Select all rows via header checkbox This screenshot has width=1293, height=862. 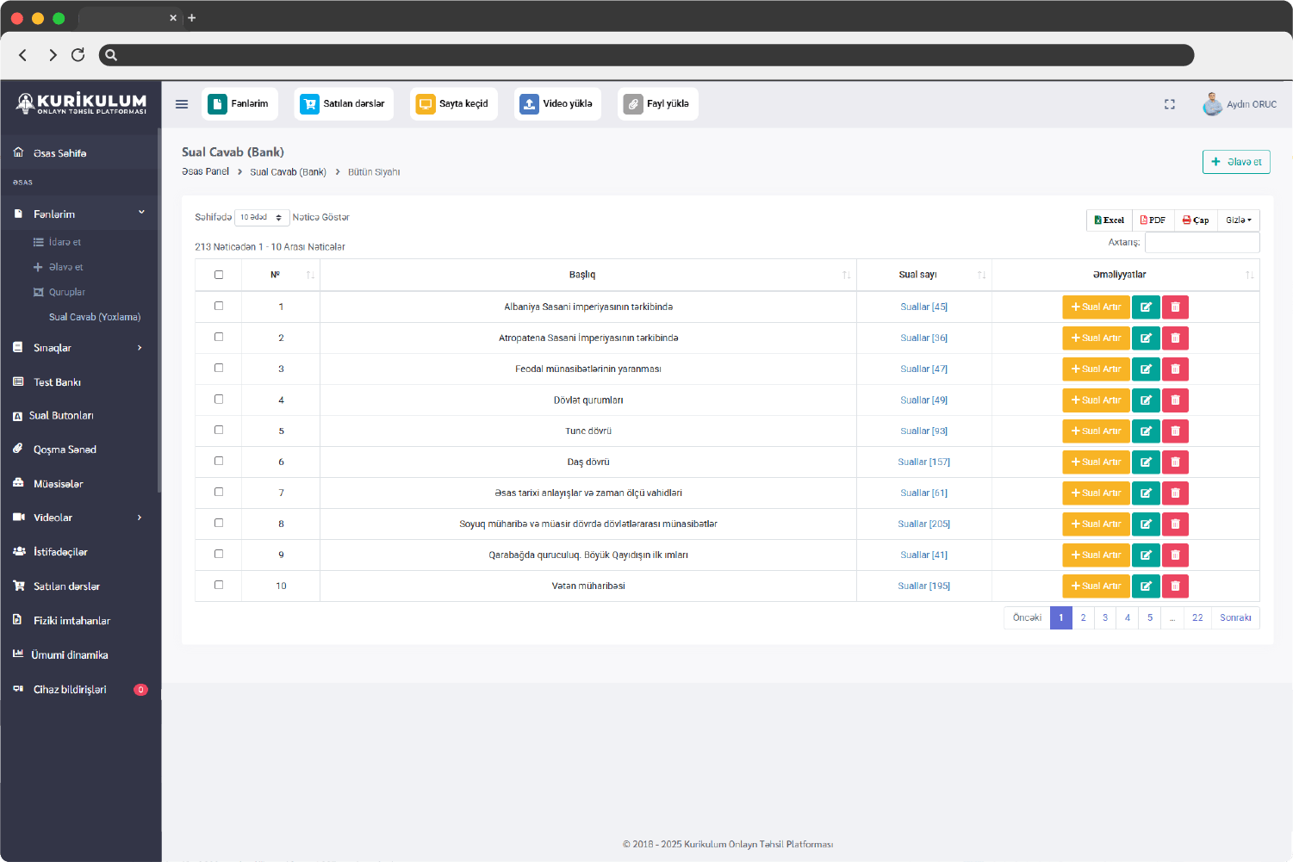tap(218, 274)
